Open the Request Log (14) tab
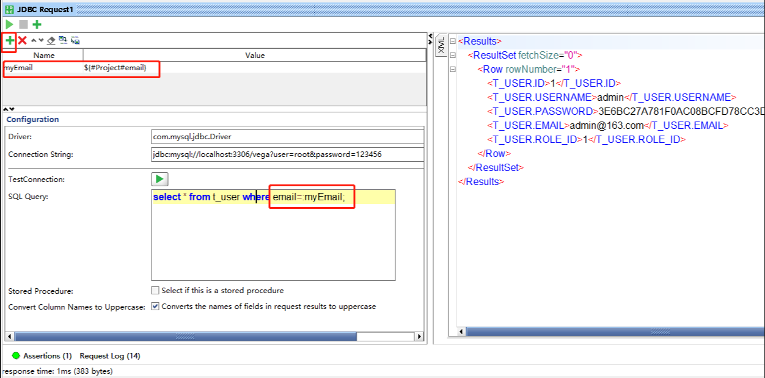 [x=110, y=355]
